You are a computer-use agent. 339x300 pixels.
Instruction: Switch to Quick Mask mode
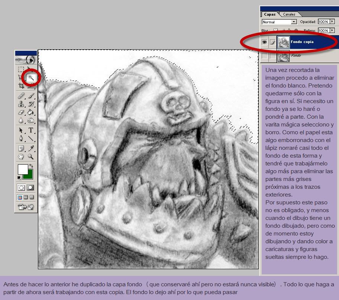tap(30, 188)
